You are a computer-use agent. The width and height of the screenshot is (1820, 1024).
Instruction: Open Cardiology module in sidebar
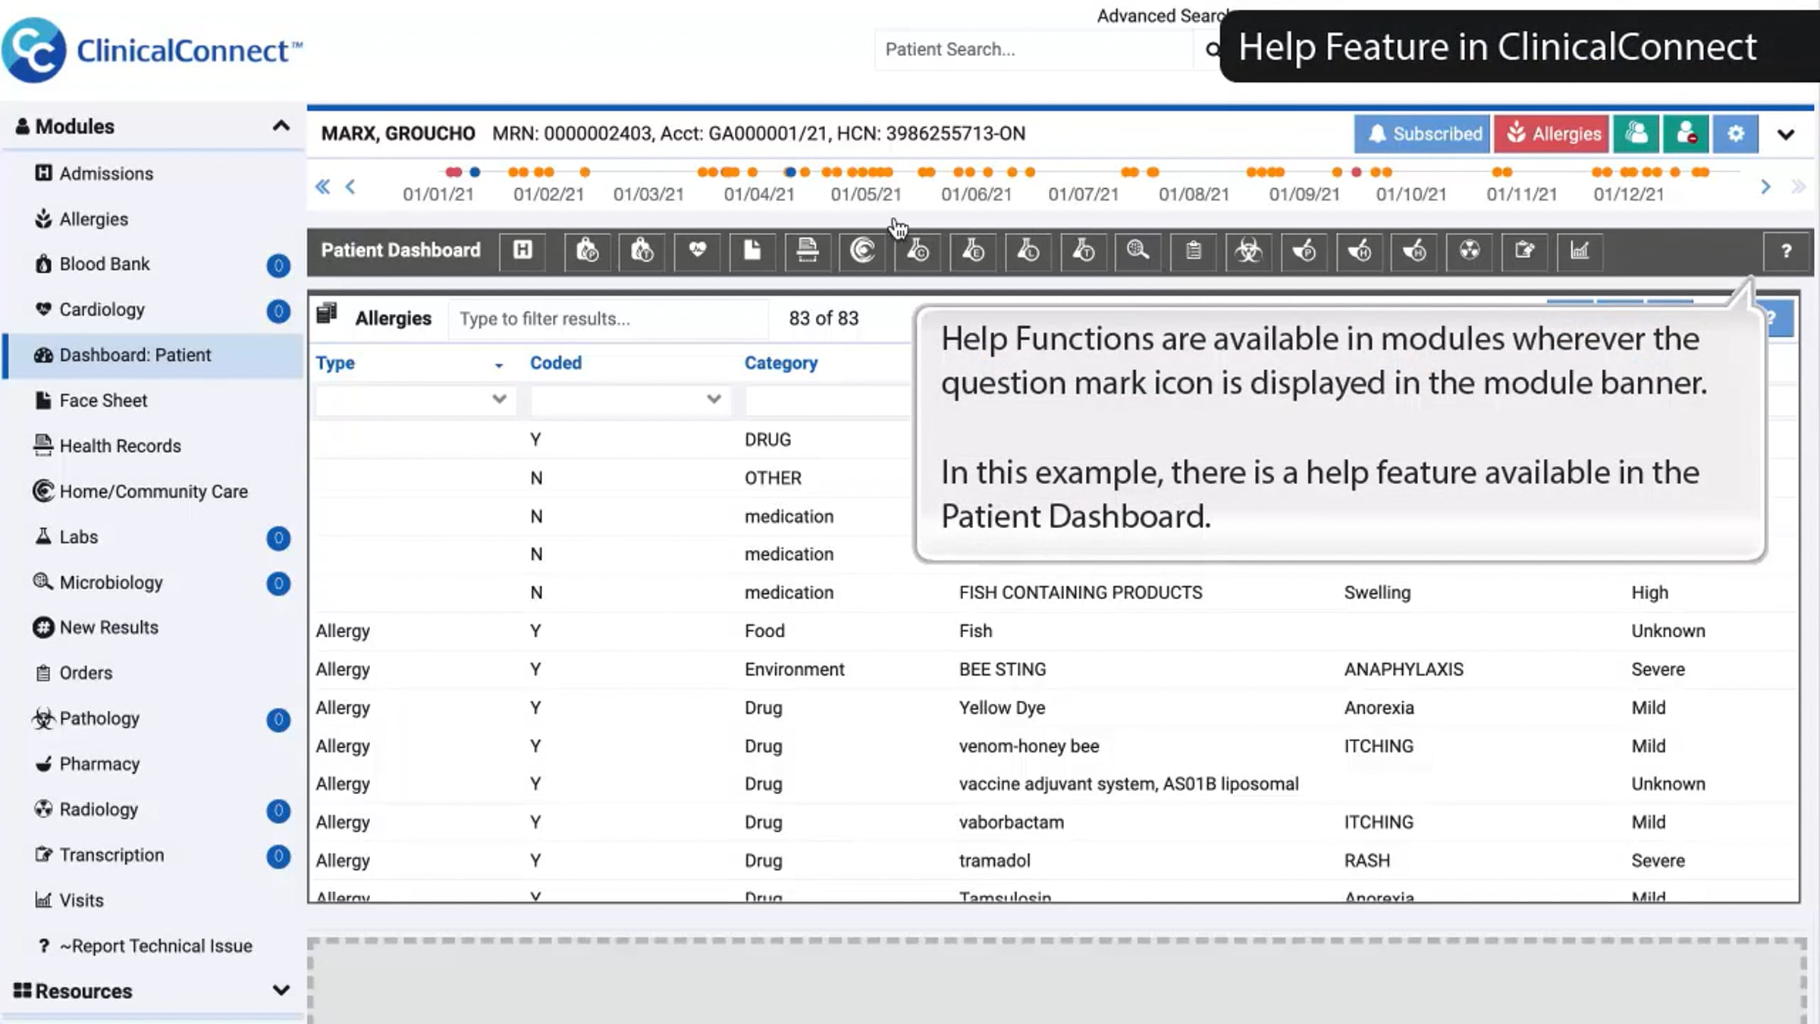tap(153, 309)
